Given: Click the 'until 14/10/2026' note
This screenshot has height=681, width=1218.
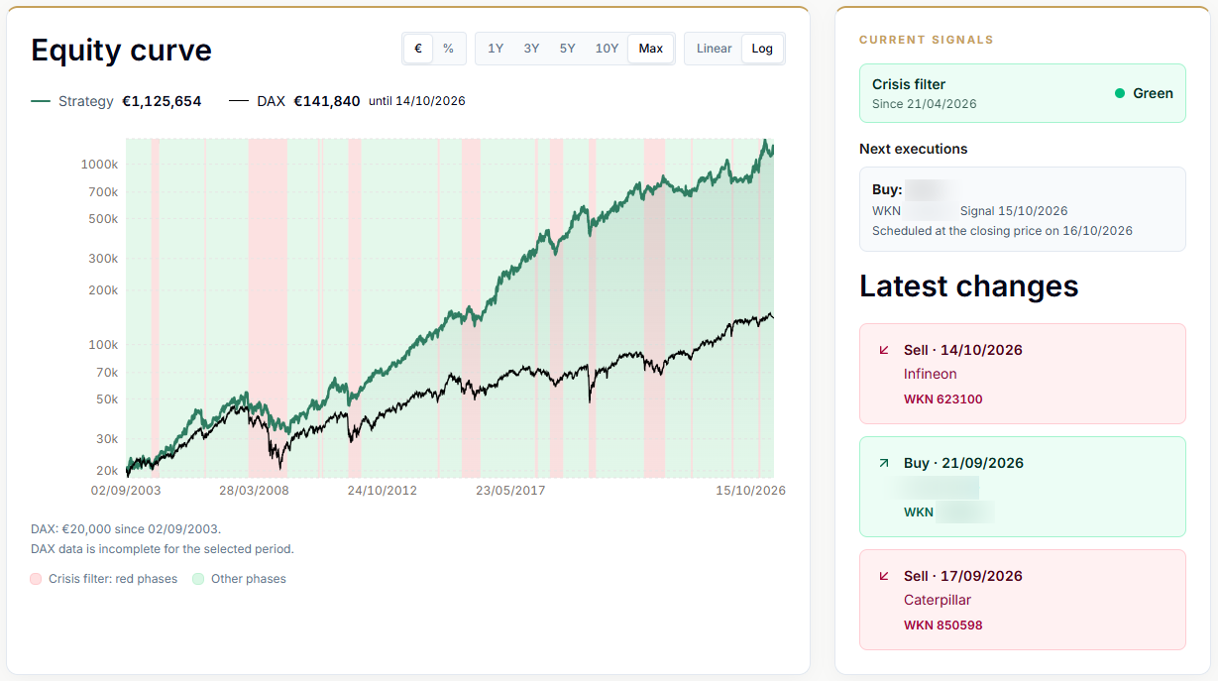Looking at the screenshot, I should click(417, 101).
